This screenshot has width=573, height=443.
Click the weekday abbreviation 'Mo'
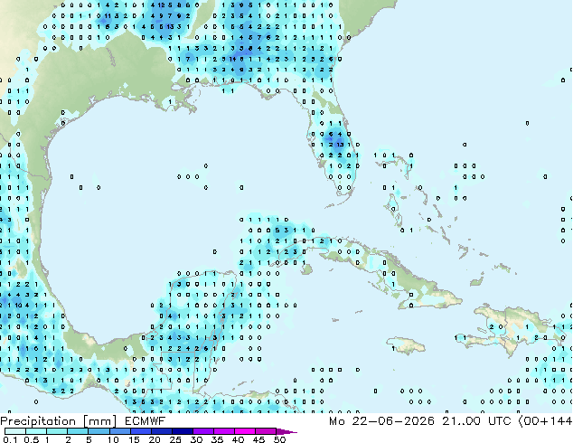click(x=336, y=420)
